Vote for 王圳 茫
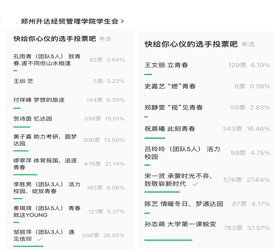 coord(23,81)
